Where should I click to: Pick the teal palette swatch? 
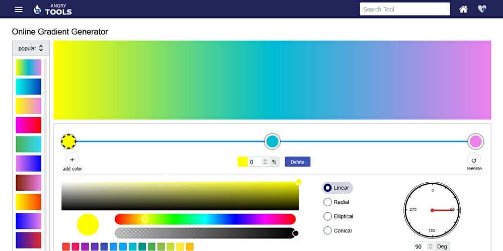[142, 246]
